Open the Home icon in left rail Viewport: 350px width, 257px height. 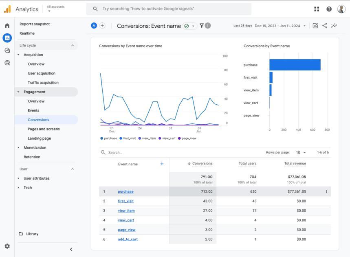point(7,26)
